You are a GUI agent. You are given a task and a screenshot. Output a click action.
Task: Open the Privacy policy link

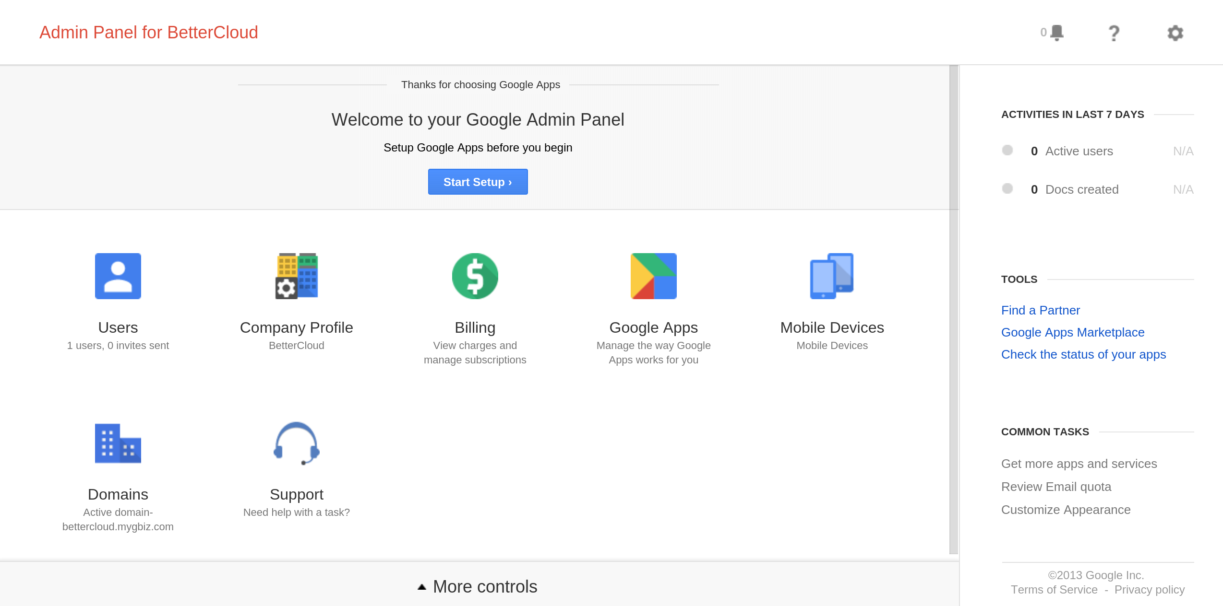(1149, 590)
